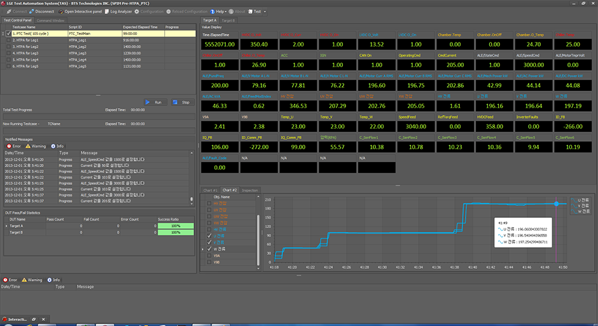Click scroll up arrow in Notified Messages list
The height and width of the screenshot is (326, 598).
191,153
